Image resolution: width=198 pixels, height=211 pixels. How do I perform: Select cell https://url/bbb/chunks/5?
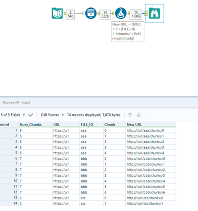pos(151,187)
